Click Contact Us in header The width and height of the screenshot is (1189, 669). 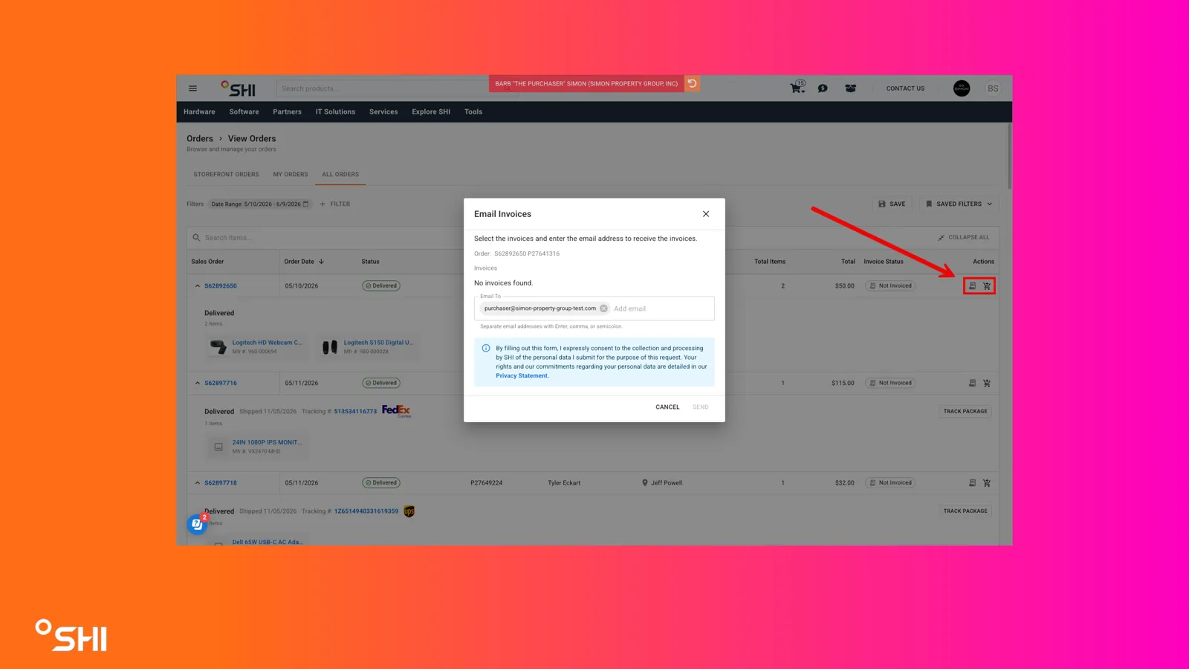905,88
